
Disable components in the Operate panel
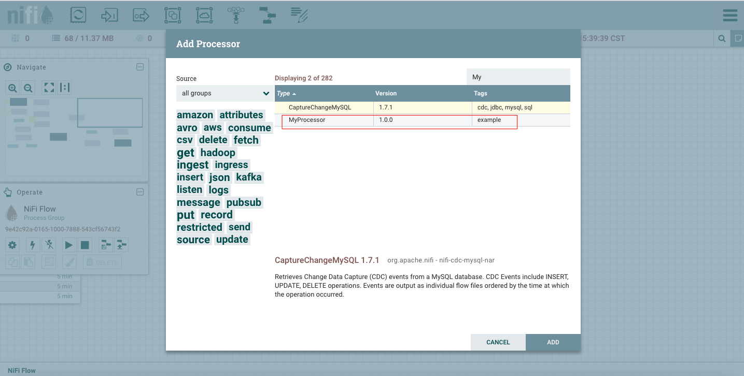[49, 245]
